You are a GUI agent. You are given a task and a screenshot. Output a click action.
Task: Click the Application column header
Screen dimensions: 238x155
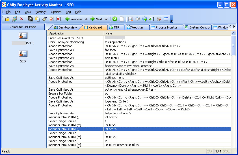(75, 33)
